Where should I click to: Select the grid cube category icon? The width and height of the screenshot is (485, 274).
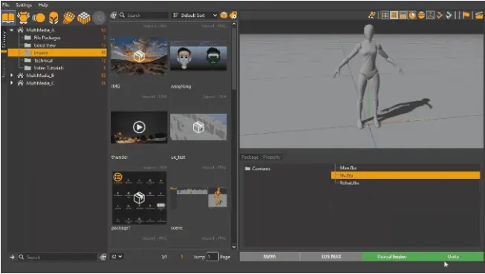(x=83, y=18)
